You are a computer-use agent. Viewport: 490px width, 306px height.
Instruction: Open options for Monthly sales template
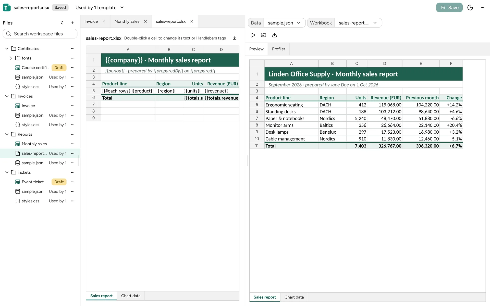73,144
